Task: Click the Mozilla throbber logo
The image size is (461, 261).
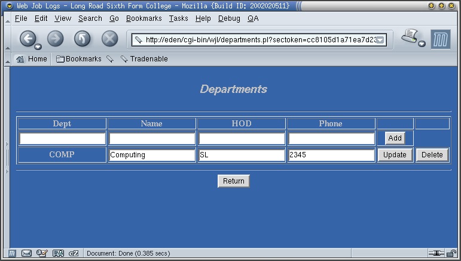Action: (x=441, y=39)
